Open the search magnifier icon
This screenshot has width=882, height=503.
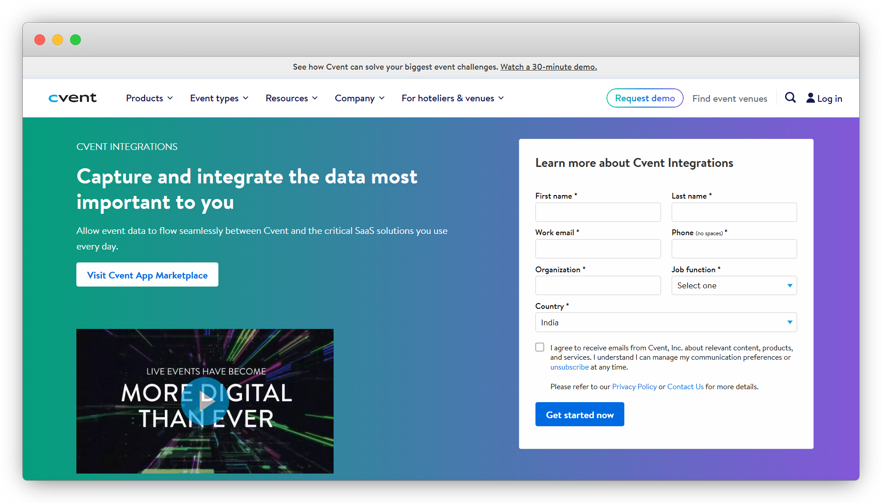pos(790,98)
